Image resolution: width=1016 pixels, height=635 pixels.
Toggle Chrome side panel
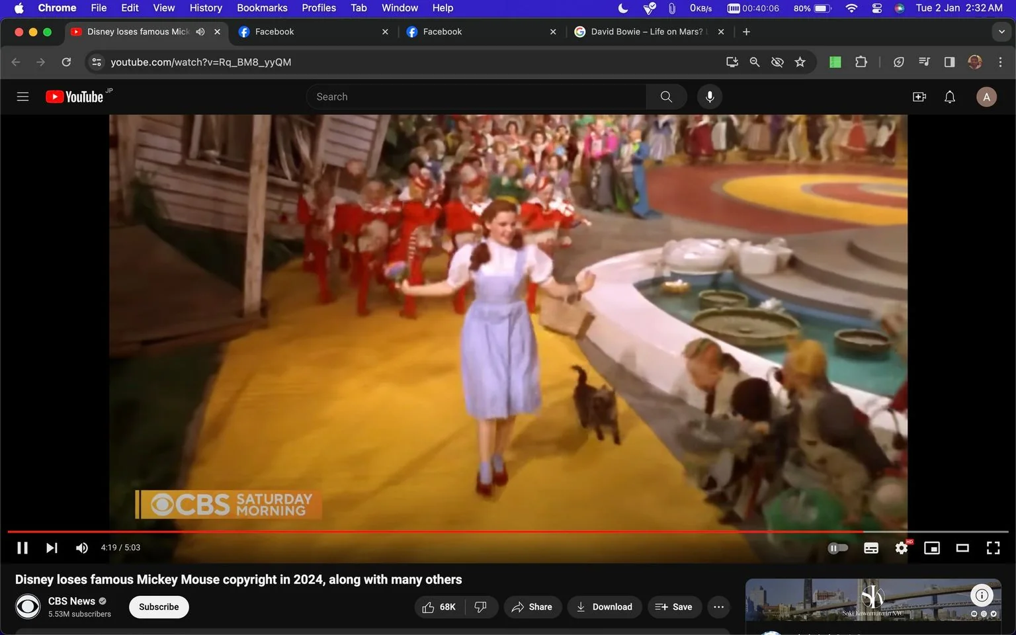[x=949, y=62]
